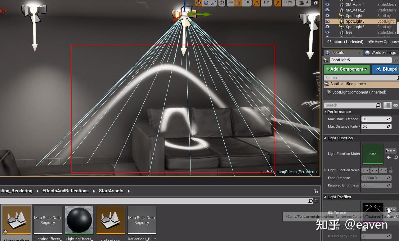Image resolution: width=399 pixels, height=241 pixels.
Task: Adjust Disabled Brightness slider
Action: click(x=376, y=185)
